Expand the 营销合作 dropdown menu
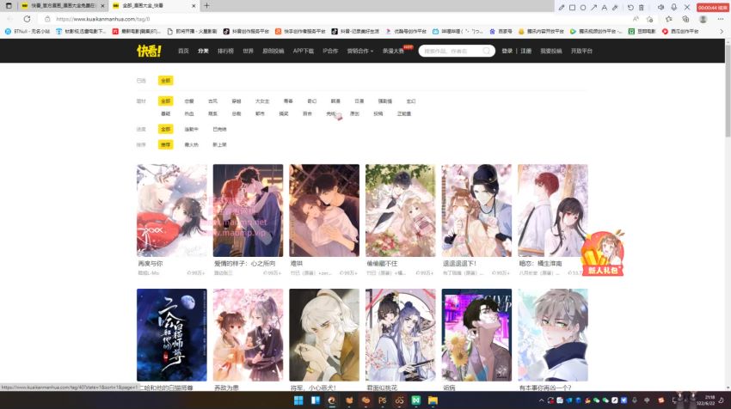This screenshot has width=731, height=409. coord(359,51)
